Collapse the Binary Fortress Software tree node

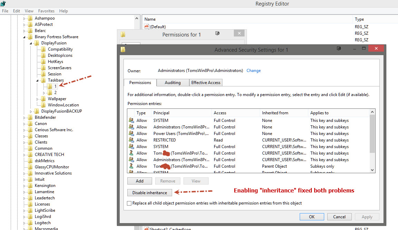[x=24, y=37]
